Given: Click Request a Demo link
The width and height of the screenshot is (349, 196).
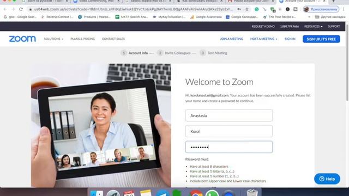Looking at the screenshot, I should click(x=263, y=27).
